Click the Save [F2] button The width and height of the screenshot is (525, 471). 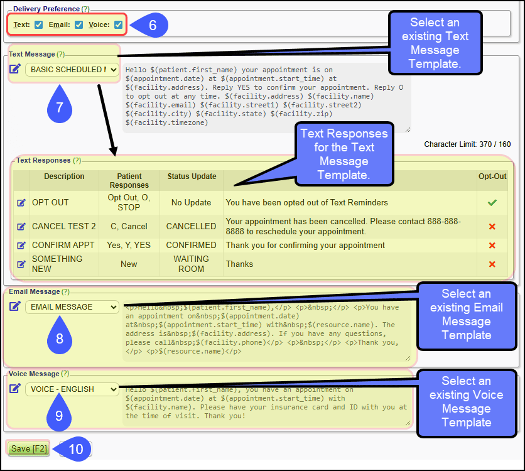click(x=28, y=448)
